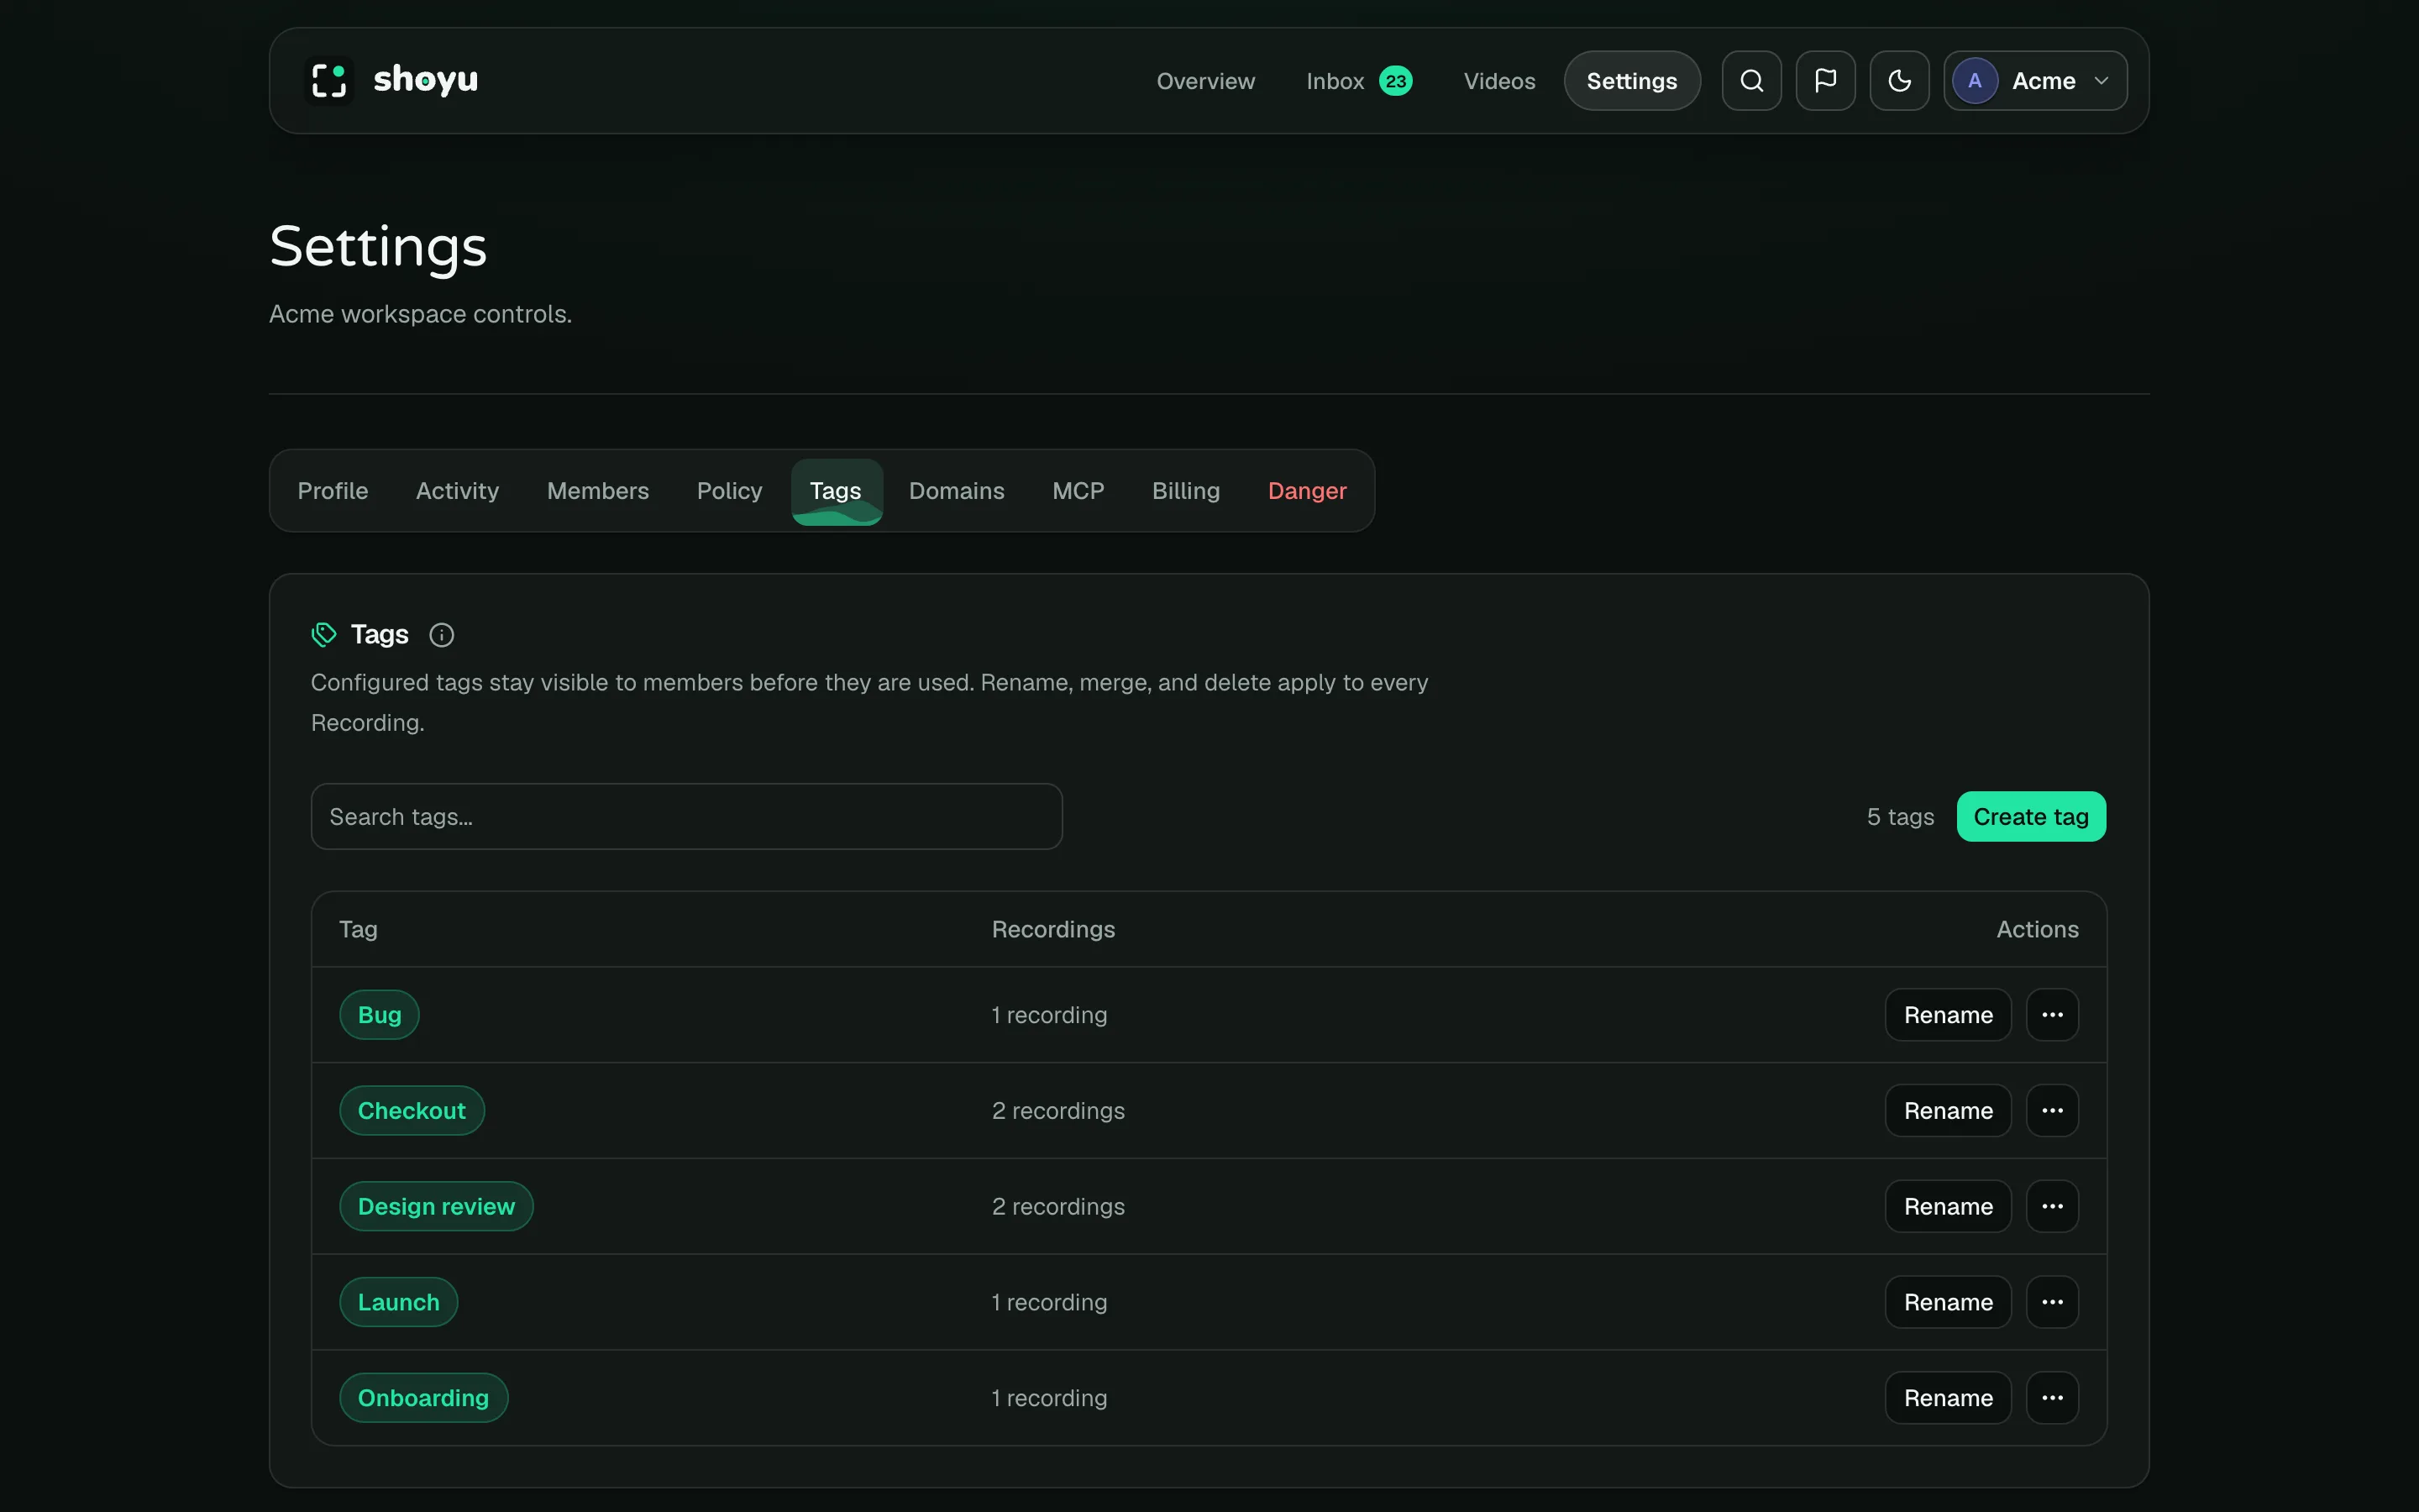Screen dimensions: 2419x1512
Task: Click the Onboarding tag chip
Action: 424,1398
